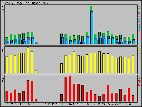Click the red KBytes legend label

(x=139, y=81)
